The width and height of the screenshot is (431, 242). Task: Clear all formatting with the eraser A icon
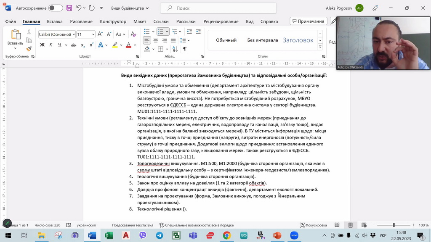pos(133,34)
